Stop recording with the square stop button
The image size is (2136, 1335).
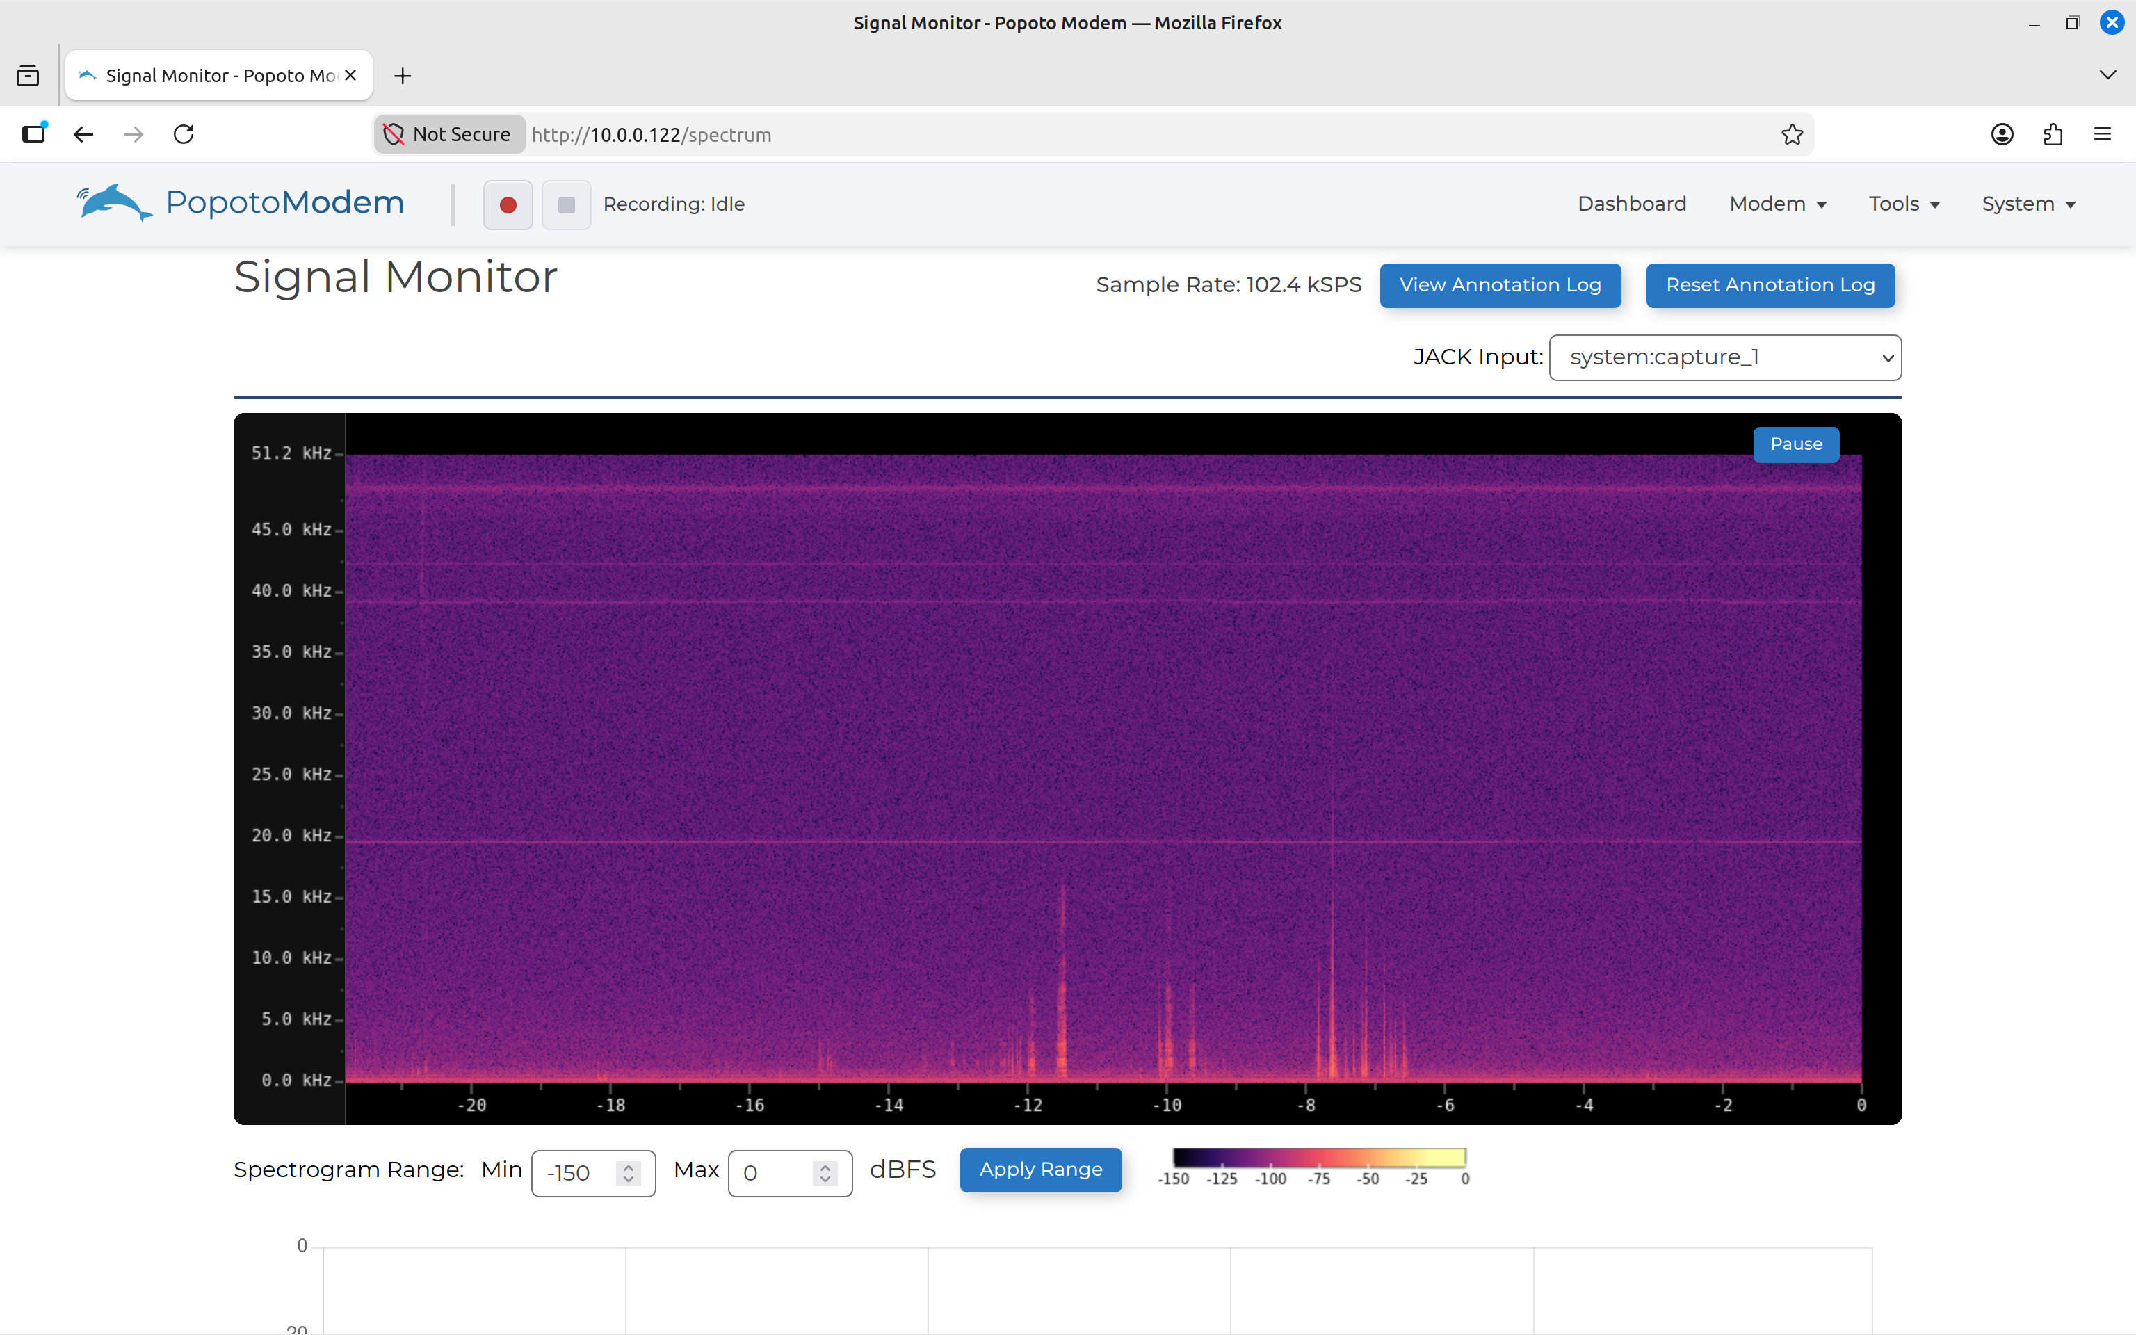click(567, 205)
